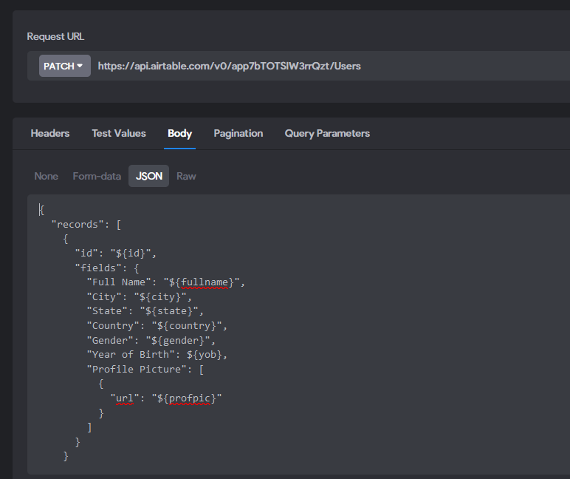
Task: Click the "records": [ line in editor
Action: click(86, 225)
